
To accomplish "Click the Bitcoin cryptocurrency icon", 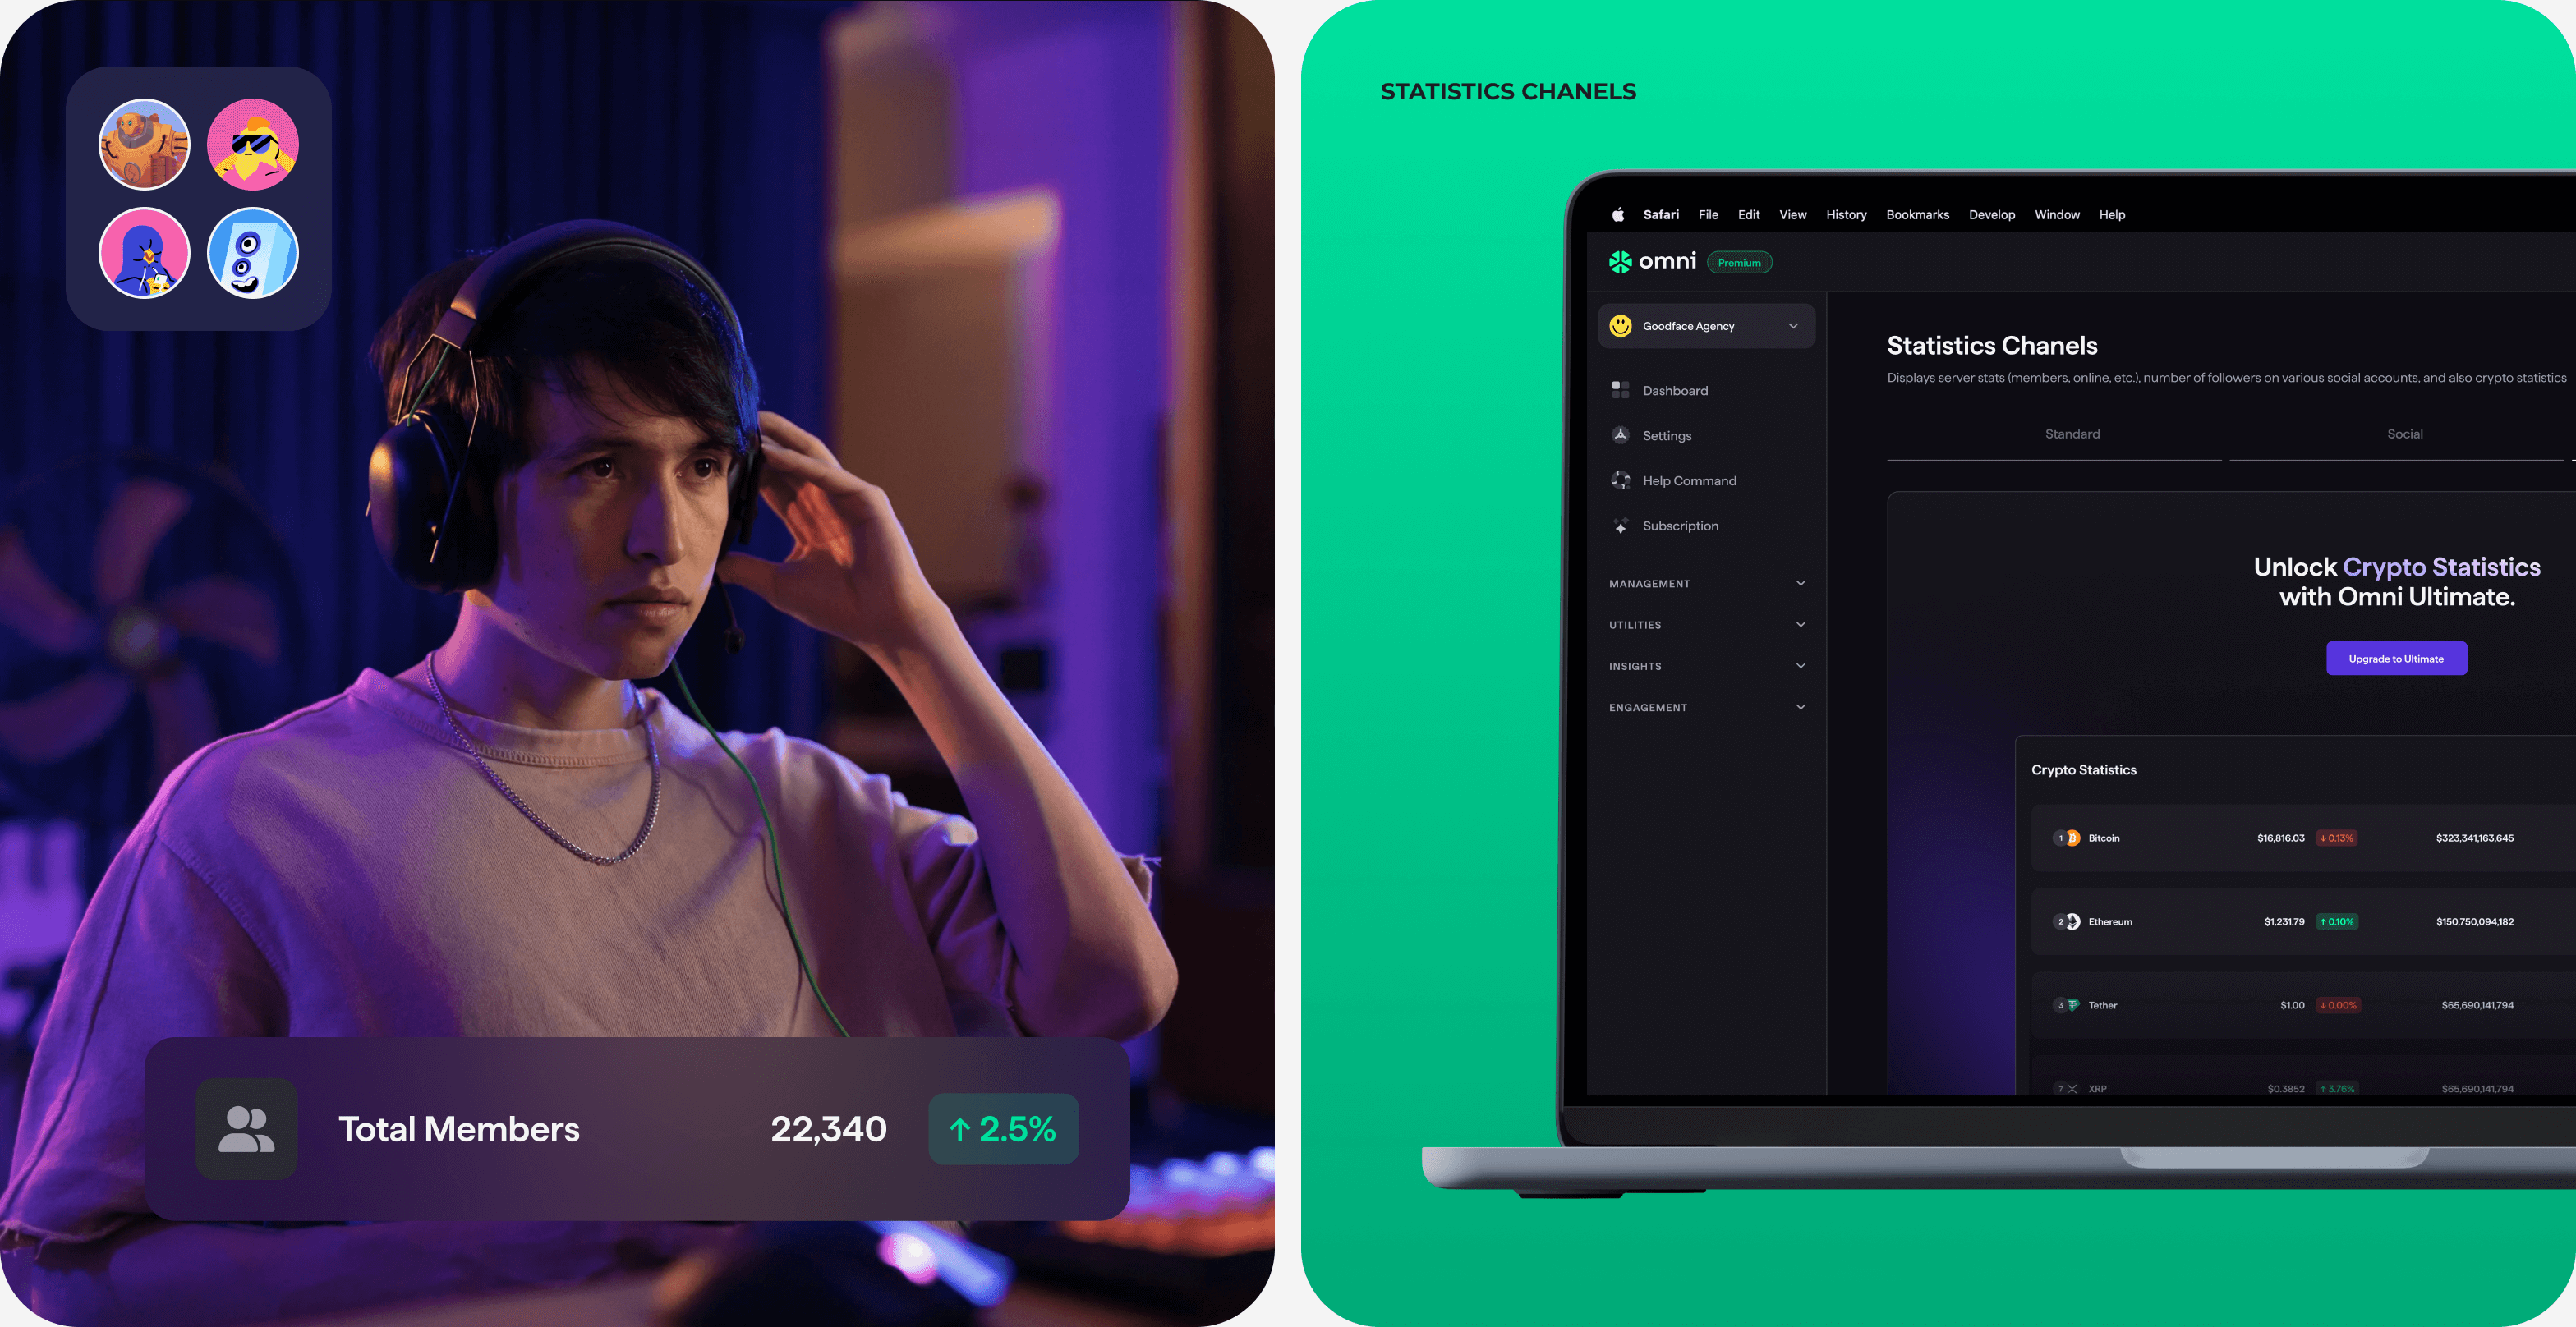I will (2072, 838).
